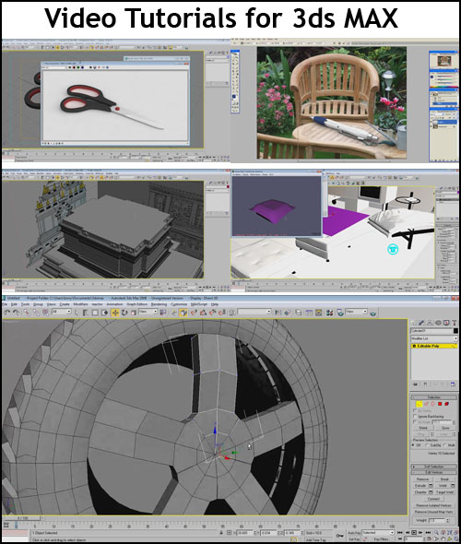Activate the Select and Move tool

point(115,313)
